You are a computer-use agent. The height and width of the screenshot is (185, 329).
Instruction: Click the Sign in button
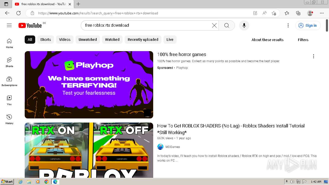click(x=308, y=25)
